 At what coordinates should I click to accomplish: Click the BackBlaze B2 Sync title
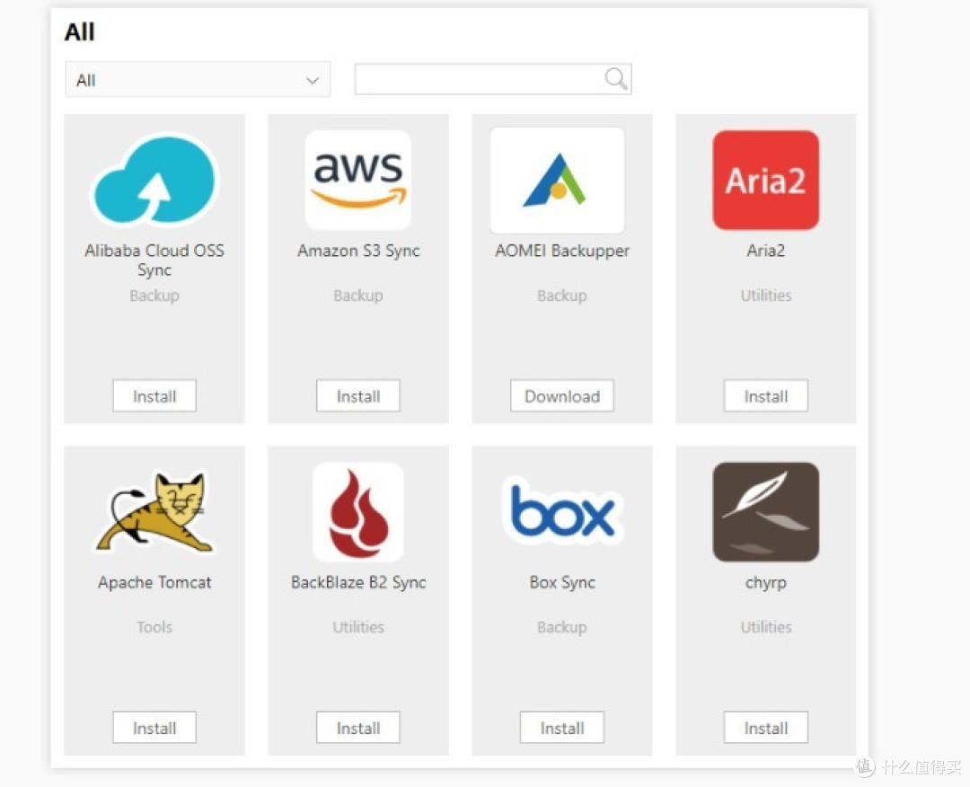coord(358,582)
